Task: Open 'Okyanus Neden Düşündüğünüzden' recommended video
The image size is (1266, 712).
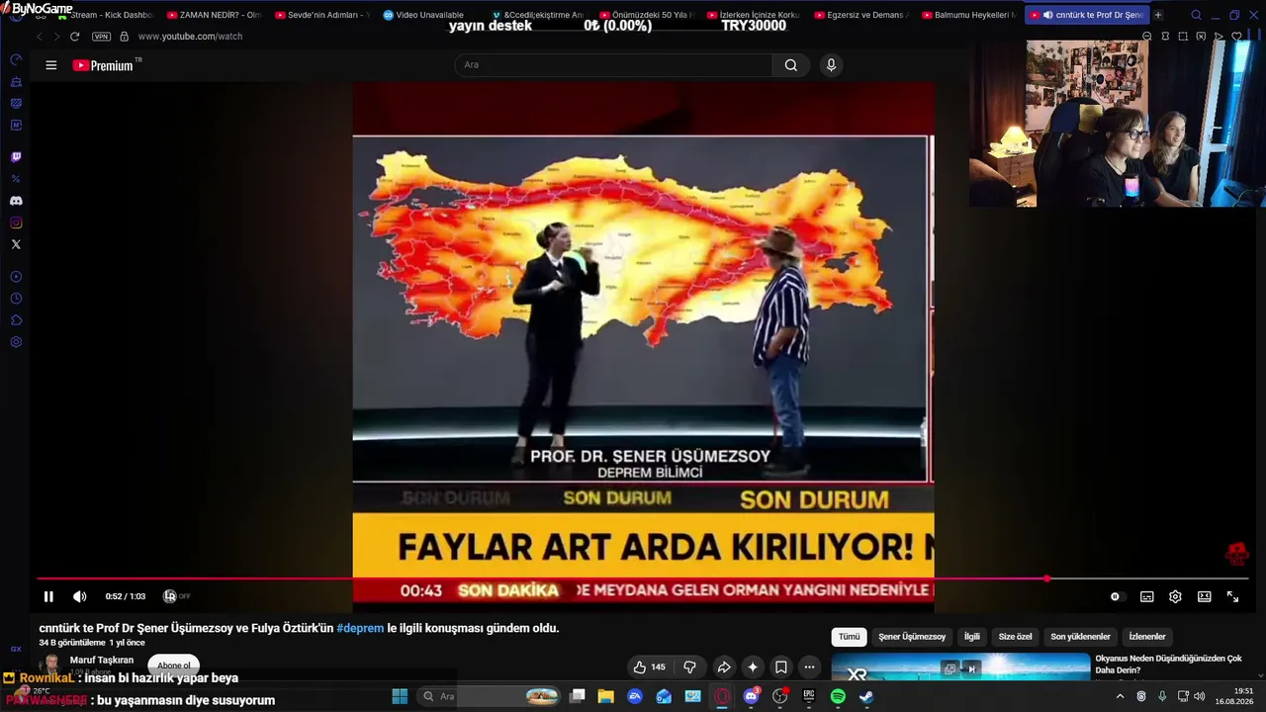Action: (1168, 664)
